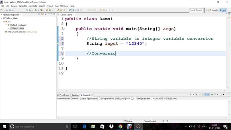Viewport: 231px width, 130px height.
Task: Toggle Link with Editor in Package Explorer
Action: pos(42,14)
